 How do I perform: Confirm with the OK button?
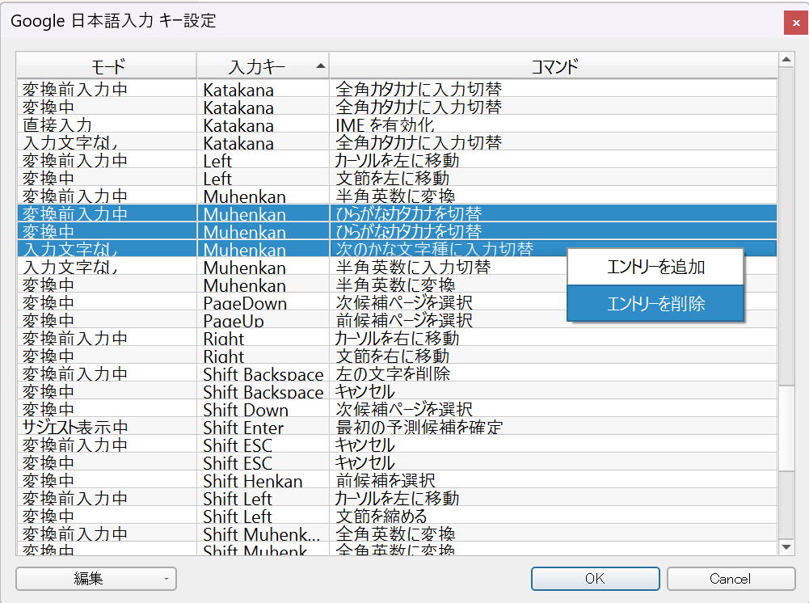click(595, 579)
